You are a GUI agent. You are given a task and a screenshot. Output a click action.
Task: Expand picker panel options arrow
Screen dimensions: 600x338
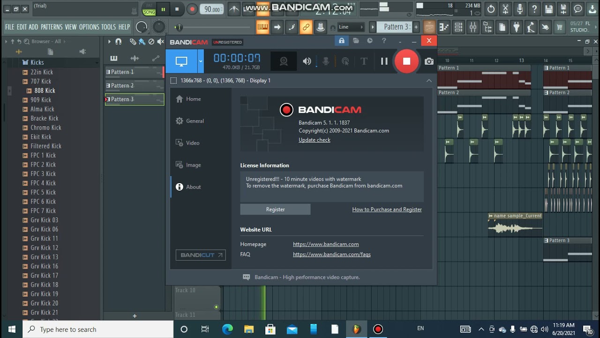coord(109,42)
